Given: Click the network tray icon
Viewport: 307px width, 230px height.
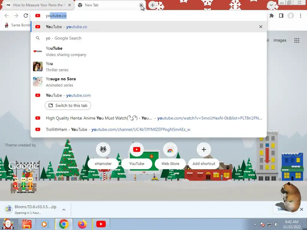Looking at the screenshot, I should click(x=270, y=225).
